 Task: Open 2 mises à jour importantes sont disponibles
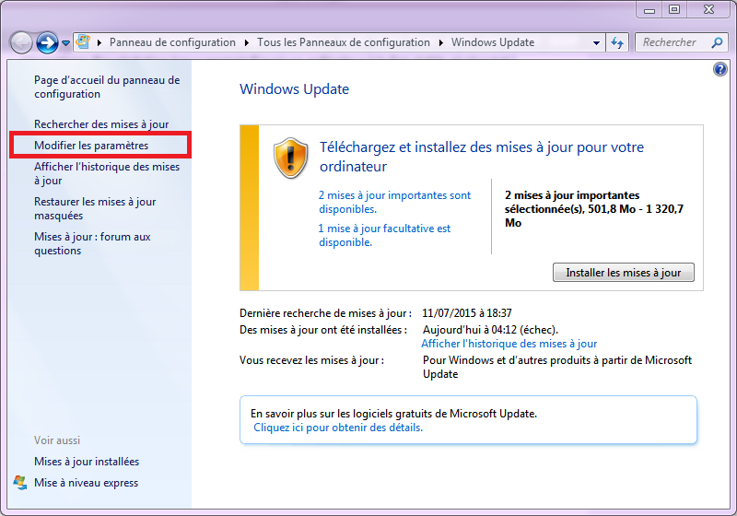pyautogui.click(x=395, y=202)
